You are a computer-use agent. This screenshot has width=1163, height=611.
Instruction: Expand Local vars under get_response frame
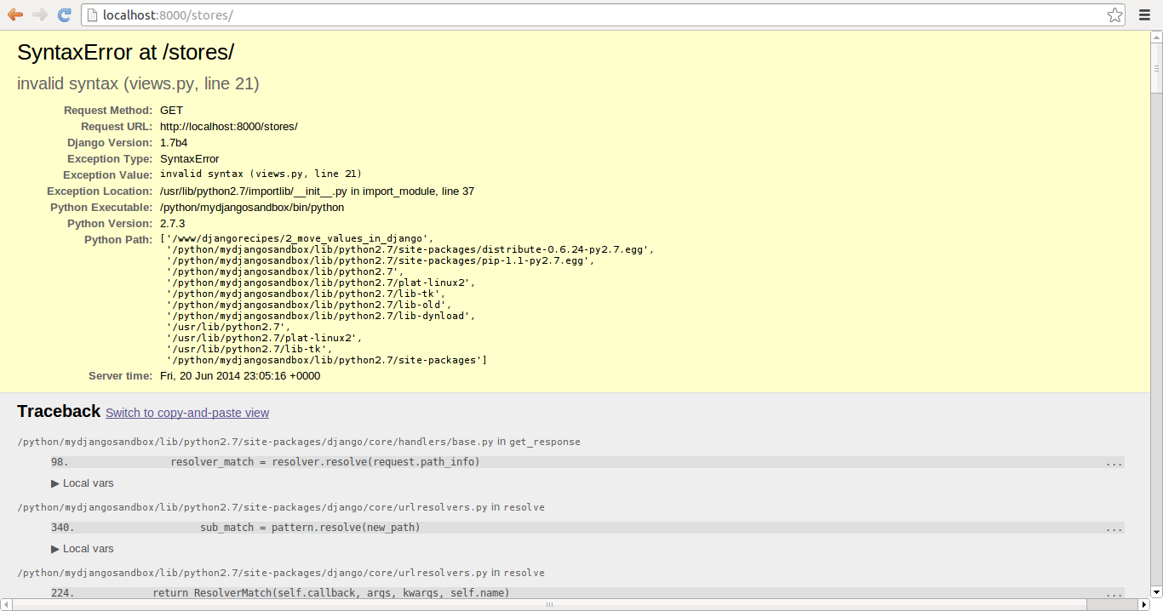(83, 483)
